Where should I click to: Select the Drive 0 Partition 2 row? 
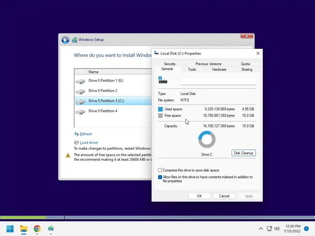coord(113,91)
